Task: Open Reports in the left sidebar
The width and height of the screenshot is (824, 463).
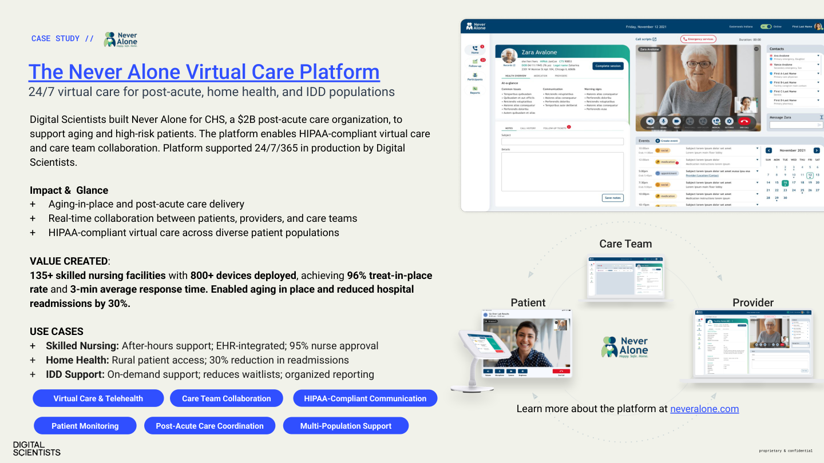Action: pyautogui.click(x=475, y=90)
